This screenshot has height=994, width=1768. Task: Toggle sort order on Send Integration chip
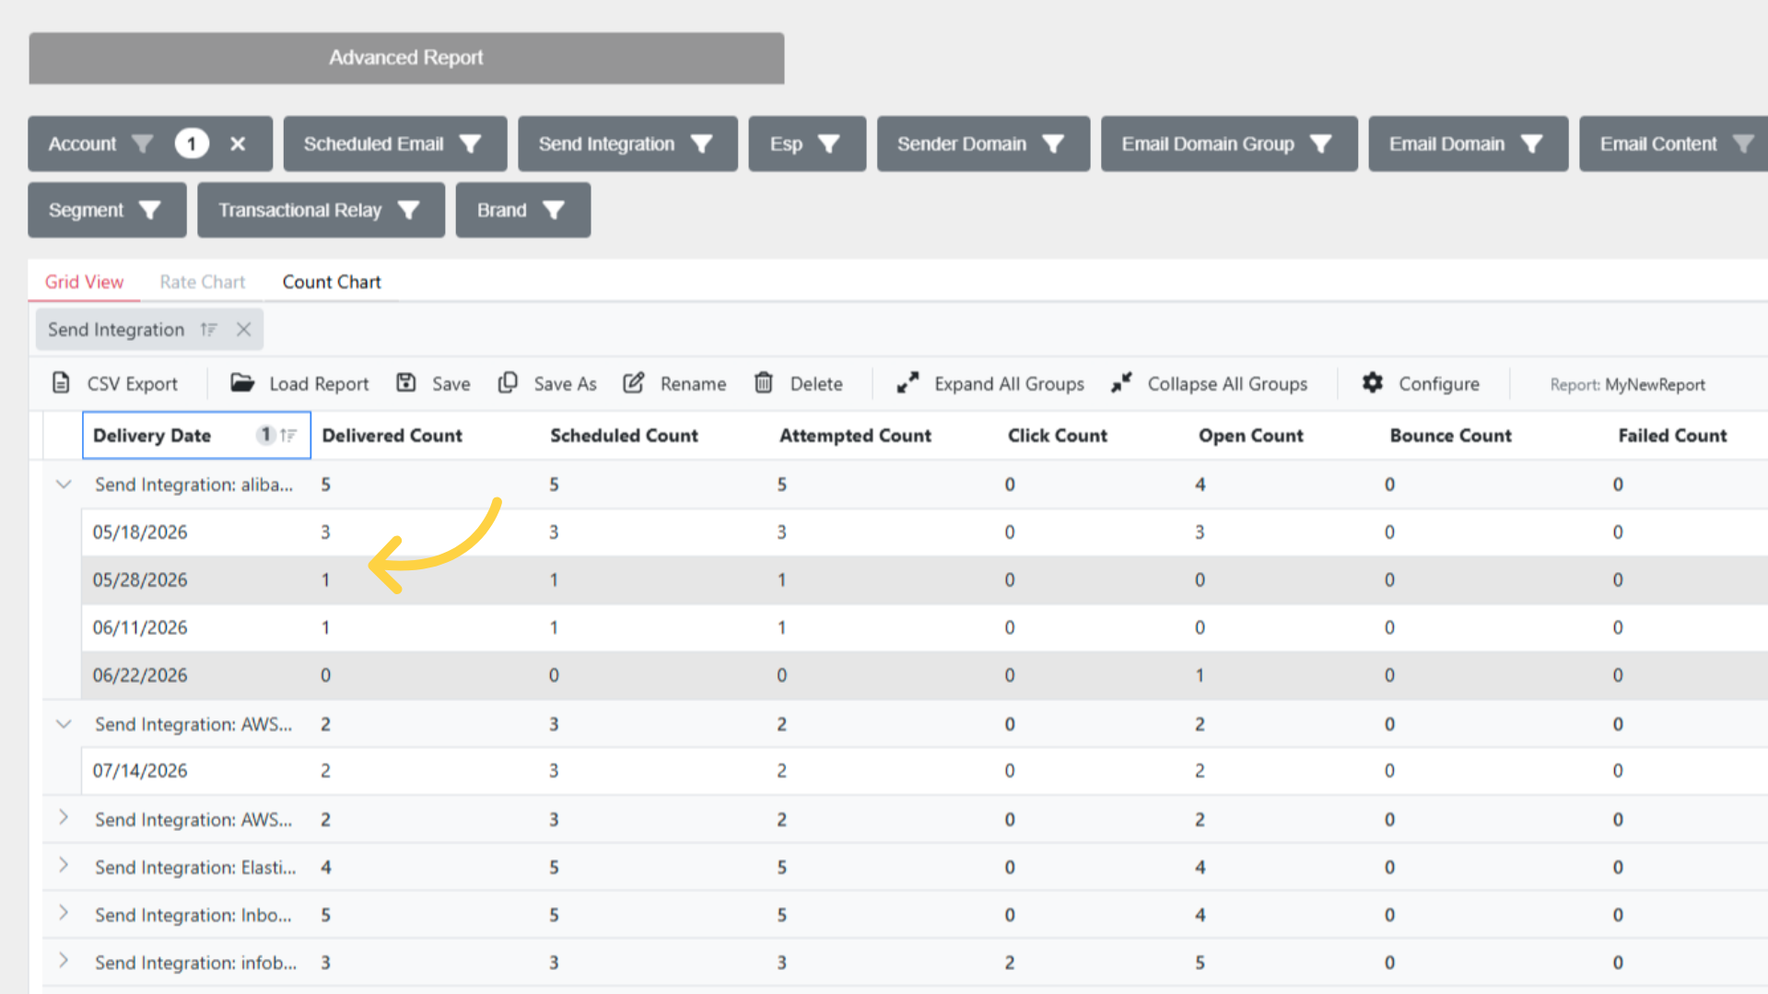tap(209, 330)
